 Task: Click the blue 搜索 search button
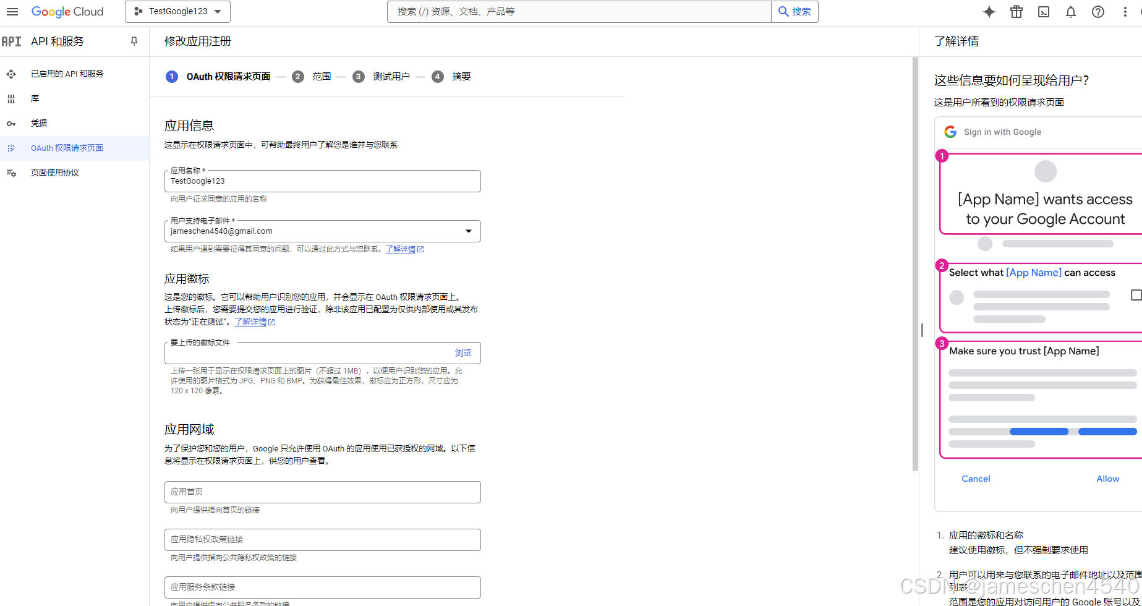[795, 12]
